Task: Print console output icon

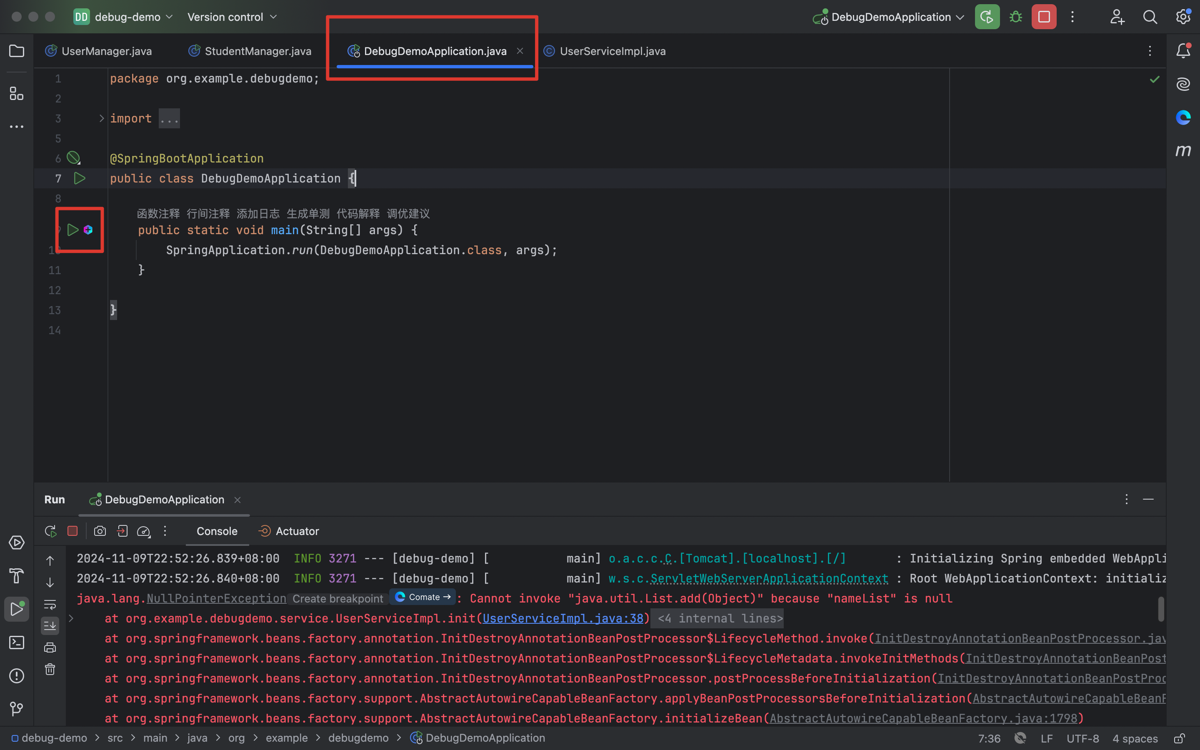Action: 50,647
